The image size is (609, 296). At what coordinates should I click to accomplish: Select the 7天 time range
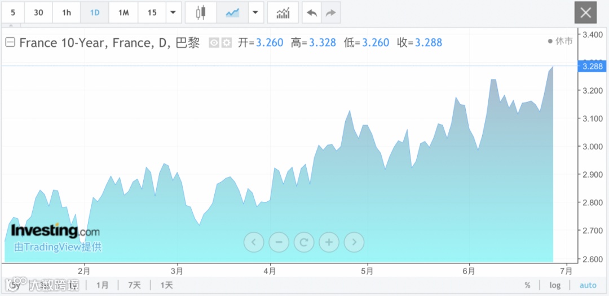click(x=134, y=285)
